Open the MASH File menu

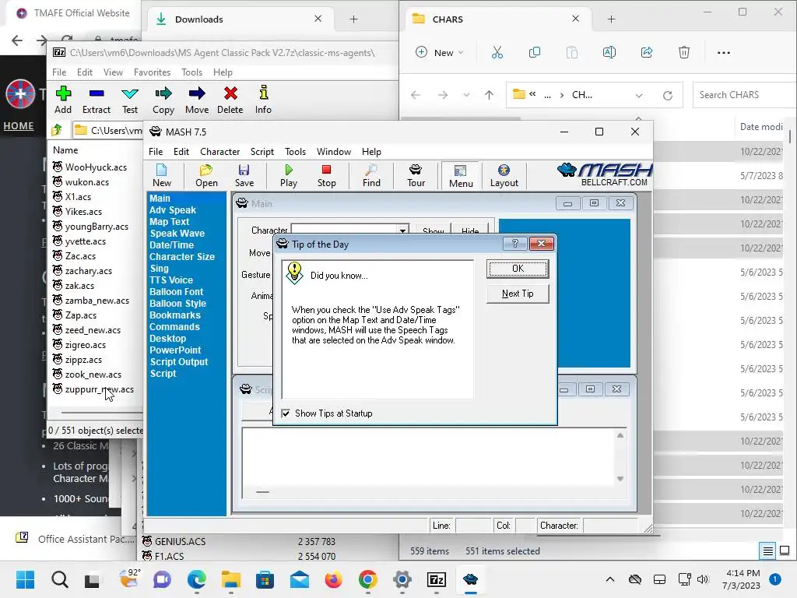(156, 152)
